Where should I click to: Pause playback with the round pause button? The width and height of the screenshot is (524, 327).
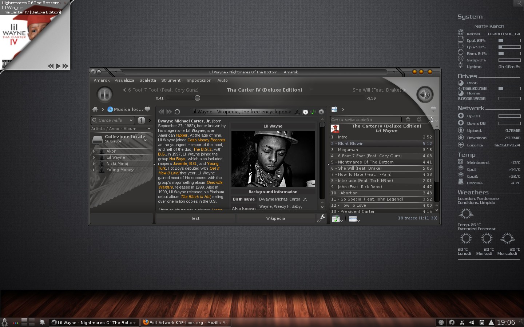tap(104, 94)
